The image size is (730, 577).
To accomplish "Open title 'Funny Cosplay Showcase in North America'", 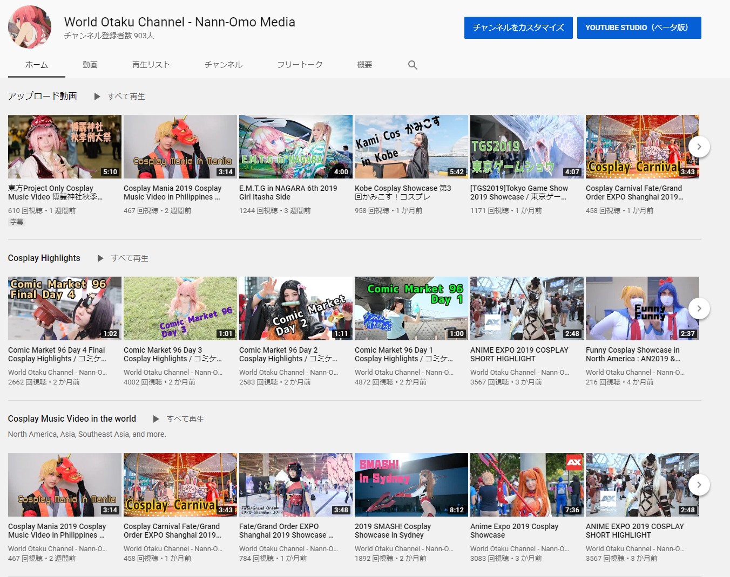I will 633,354.
